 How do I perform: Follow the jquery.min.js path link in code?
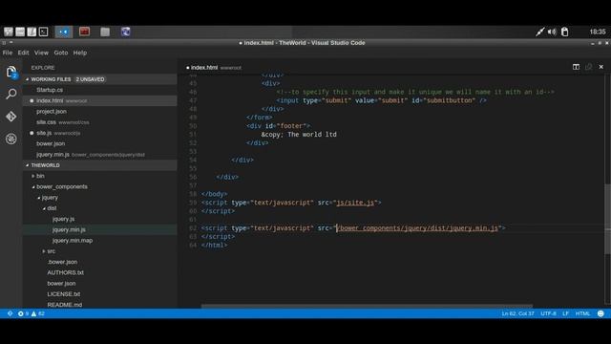[x=417, y=227]
